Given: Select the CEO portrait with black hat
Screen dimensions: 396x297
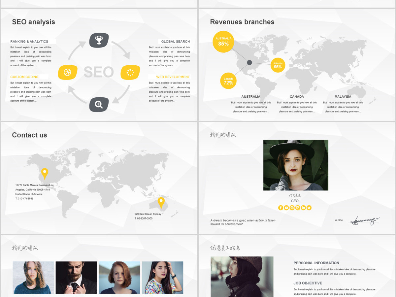Looking at the screenshot, I should [296, 165].
